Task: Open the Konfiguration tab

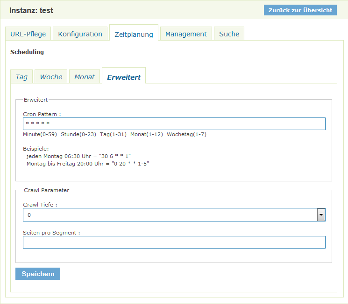Action: pyautogui.click(x=80, y=34)
